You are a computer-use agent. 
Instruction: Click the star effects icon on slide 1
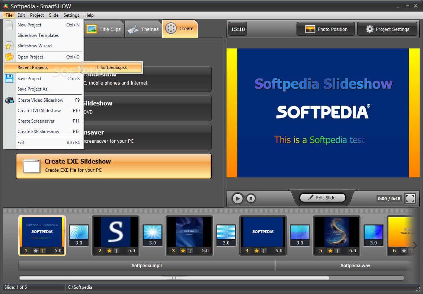click(x=36, y=251)
